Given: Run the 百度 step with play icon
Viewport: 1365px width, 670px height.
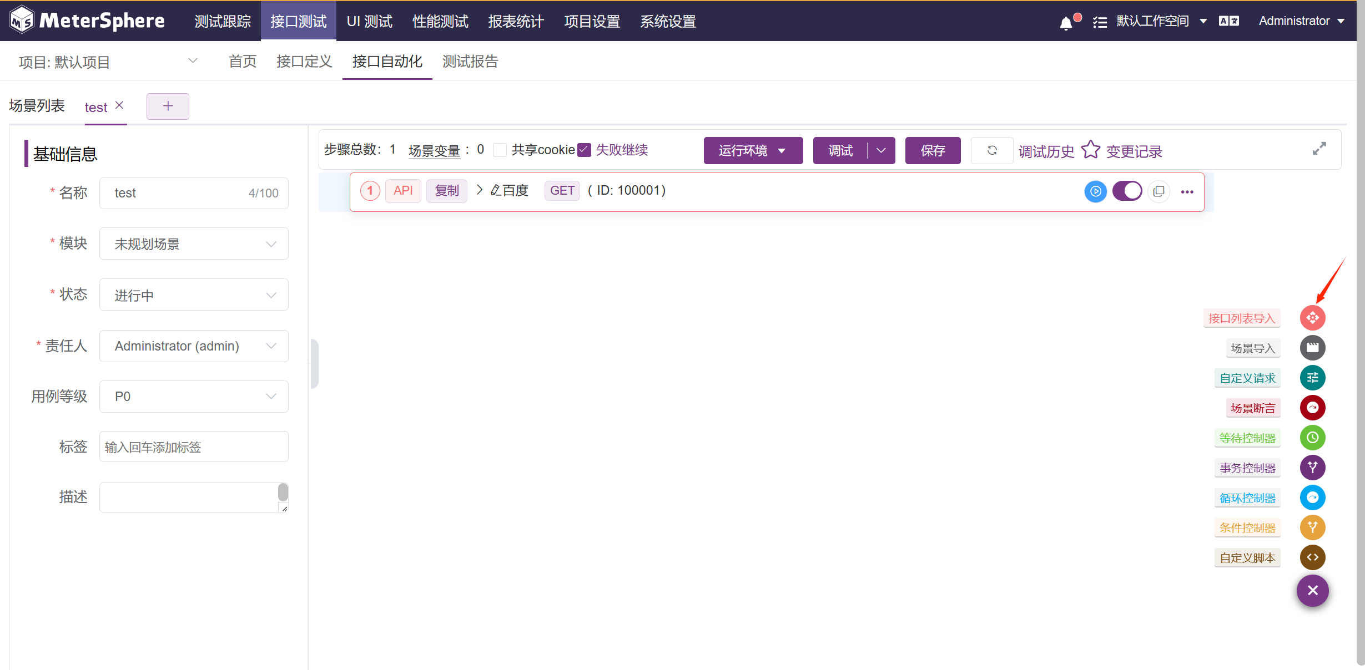Looking at the screenshot, I should click(1095, 191).
